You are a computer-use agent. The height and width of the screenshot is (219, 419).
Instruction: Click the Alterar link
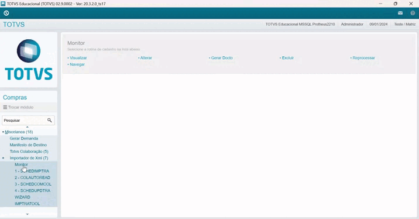click(x=146, y=58)
